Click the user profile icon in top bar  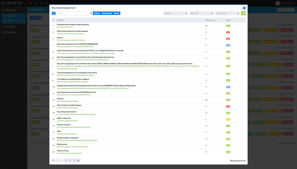31,3
